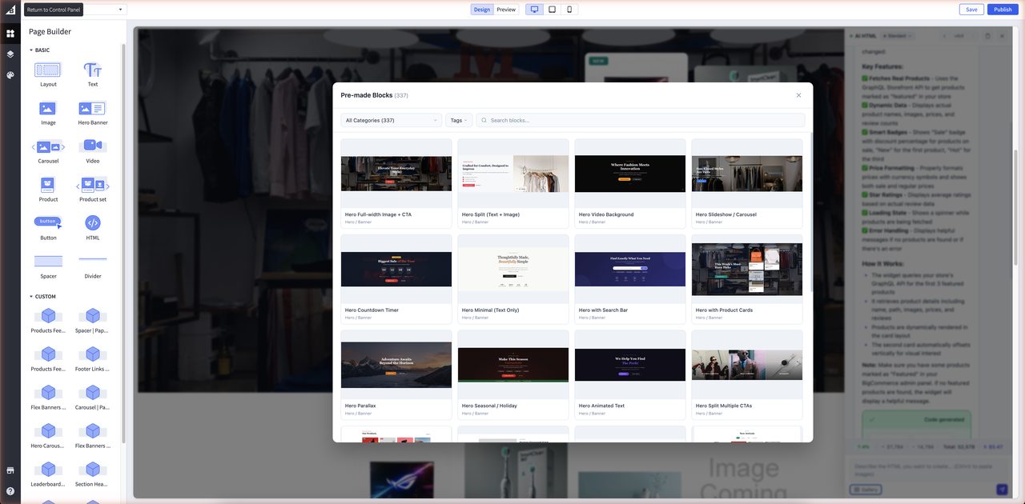Switch to Preview mode
Viewport: 1025px width, 504px height.
click(x=506, y=10)
